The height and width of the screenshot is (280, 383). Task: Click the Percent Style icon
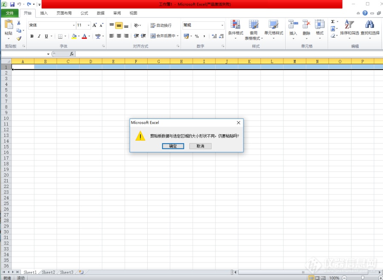[x=197, y=36]
